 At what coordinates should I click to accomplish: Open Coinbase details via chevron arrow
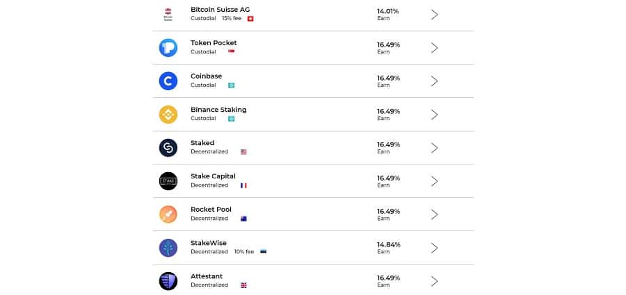point(435,81)
